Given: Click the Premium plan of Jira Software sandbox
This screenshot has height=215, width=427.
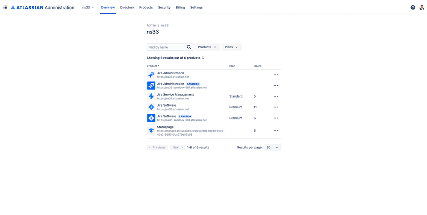Looking at the screenshot, I should (236, 118).
